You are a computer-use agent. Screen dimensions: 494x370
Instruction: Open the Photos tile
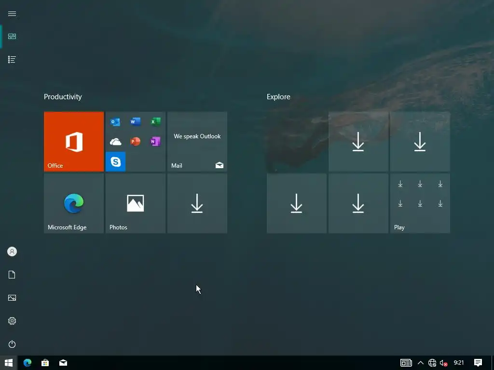click(x=136, y=203)
